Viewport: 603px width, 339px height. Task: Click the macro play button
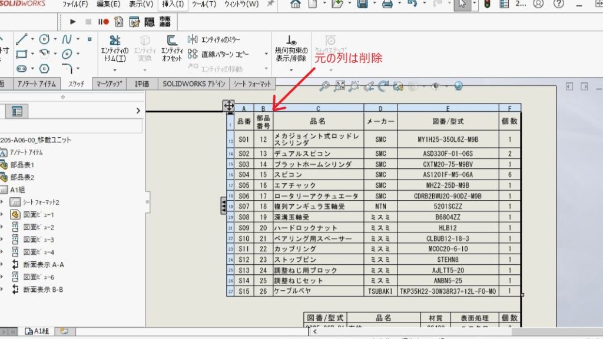(x=73, y=22)
